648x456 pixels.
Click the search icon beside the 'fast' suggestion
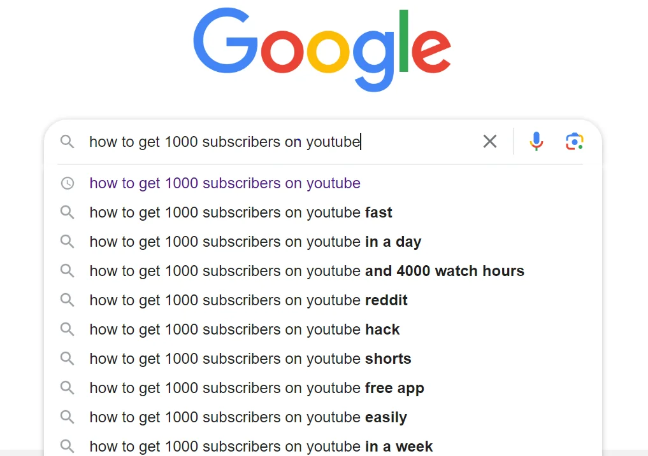click(68, 212)
